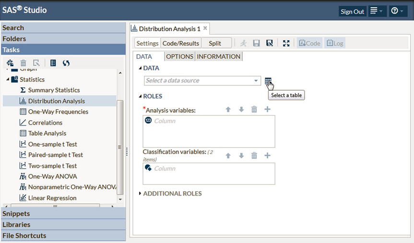Click the Classification variables column box

(209, 174)
